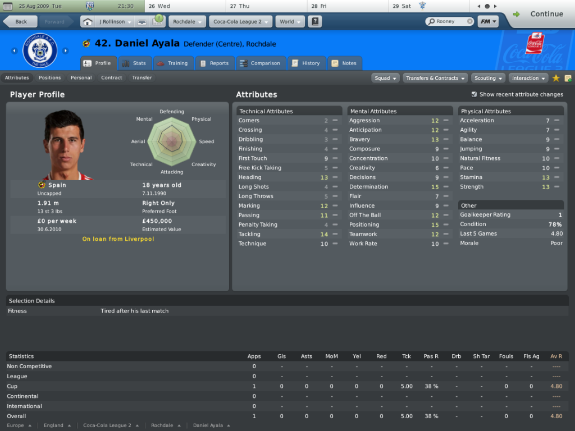
Task: Click the home icon in toolbar
Action: point(87,22)
